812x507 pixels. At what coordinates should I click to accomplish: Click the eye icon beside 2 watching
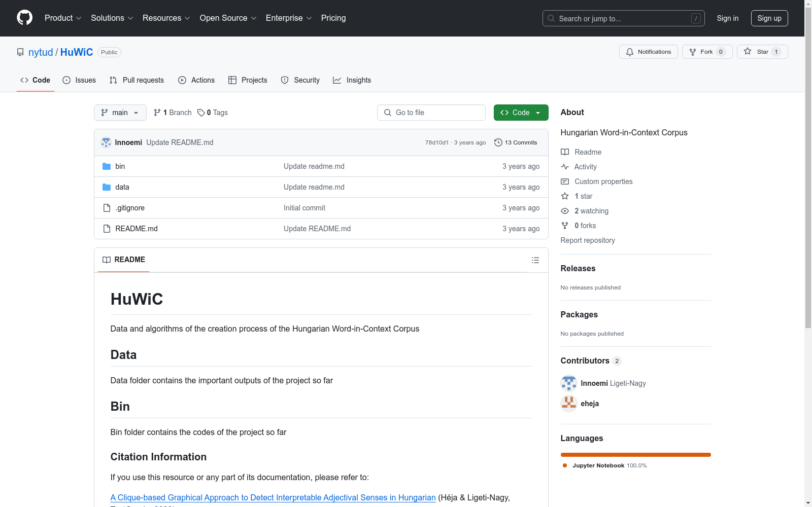(565, 211)
